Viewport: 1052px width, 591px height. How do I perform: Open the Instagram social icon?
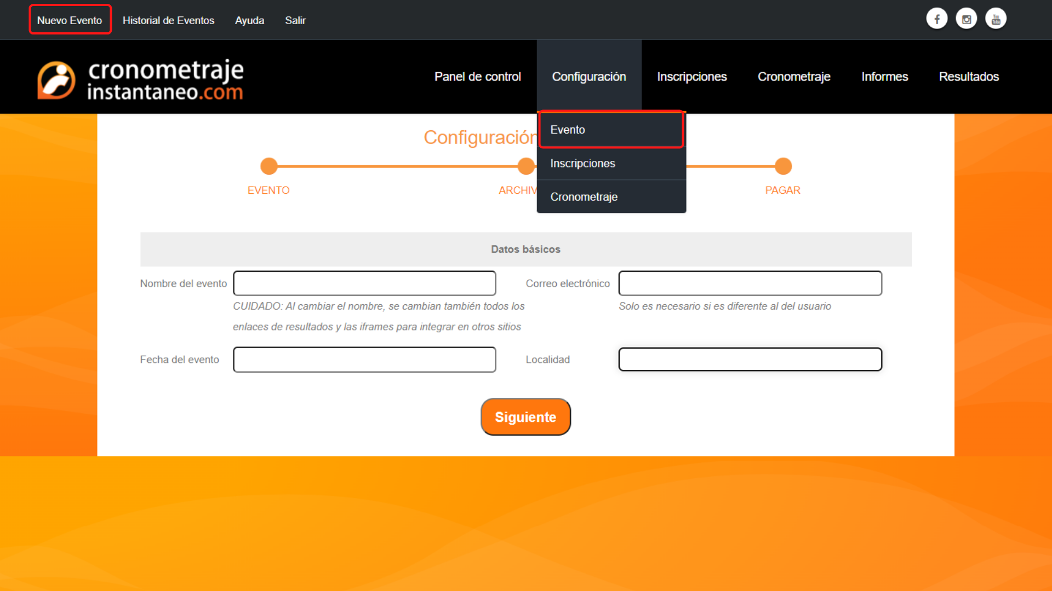(x=966, y=19)
